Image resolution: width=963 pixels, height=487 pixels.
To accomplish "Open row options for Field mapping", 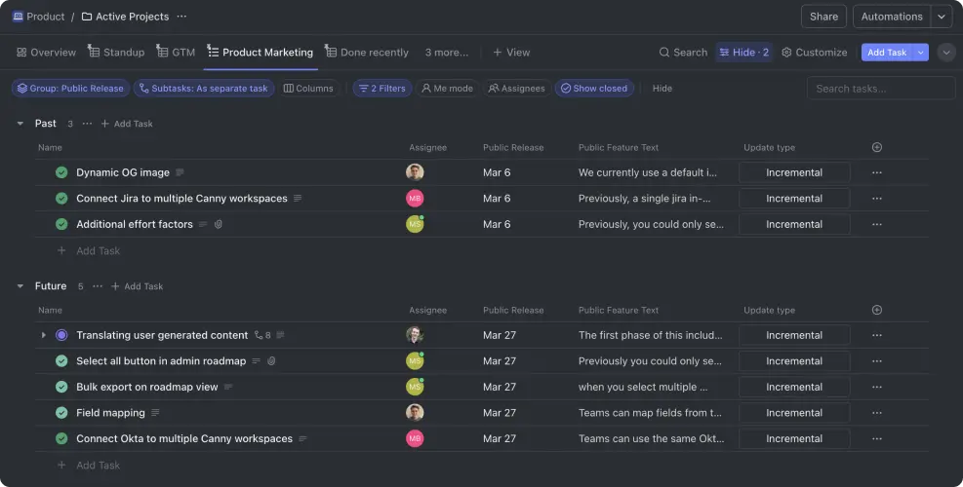I will 877,412.
